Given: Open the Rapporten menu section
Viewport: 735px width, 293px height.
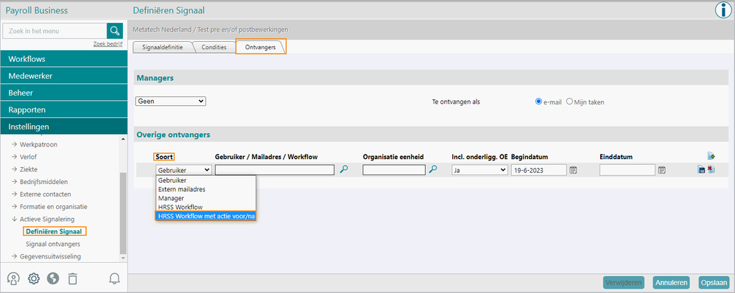Looking at the screenshot, I should (64, 110).
